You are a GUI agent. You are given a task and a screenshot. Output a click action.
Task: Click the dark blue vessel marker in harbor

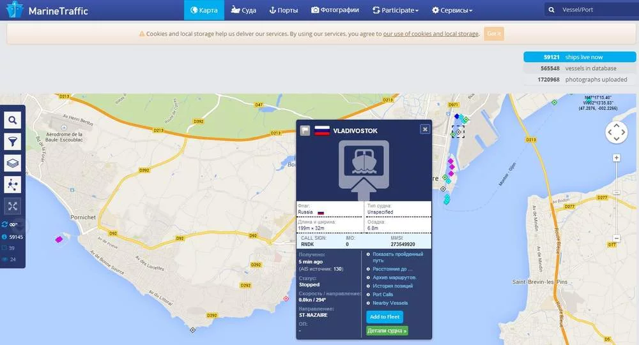coord(457,116)
